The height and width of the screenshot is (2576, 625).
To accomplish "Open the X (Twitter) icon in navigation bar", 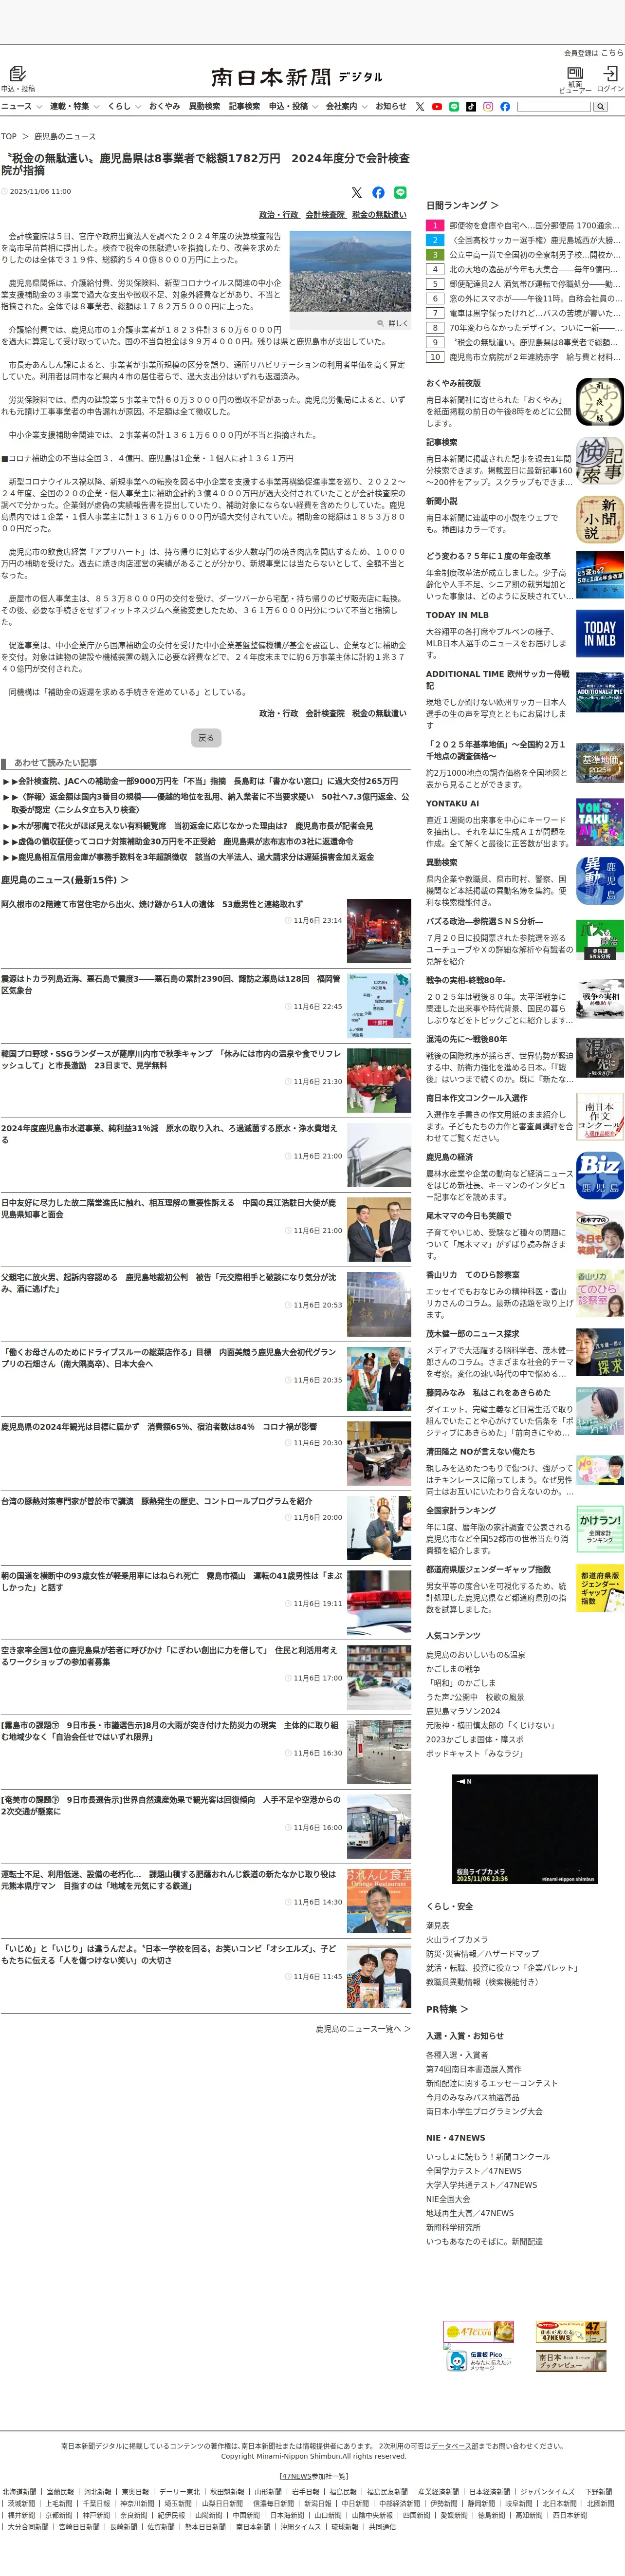I will coord(420,106).
